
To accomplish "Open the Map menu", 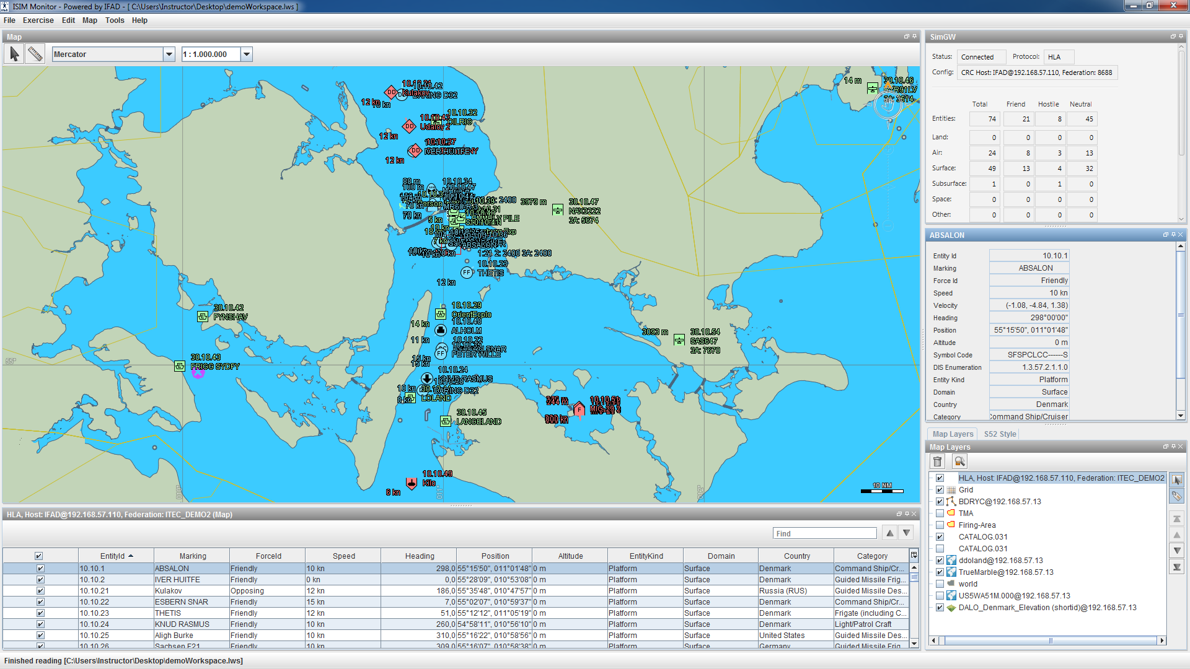I will [90, 20].
